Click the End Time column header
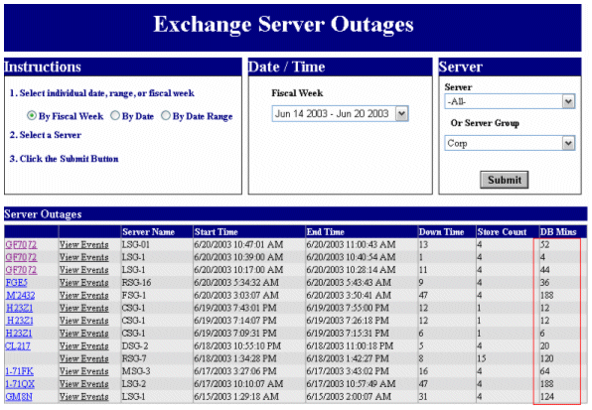The image size is (592, 410). pos(326,232)
